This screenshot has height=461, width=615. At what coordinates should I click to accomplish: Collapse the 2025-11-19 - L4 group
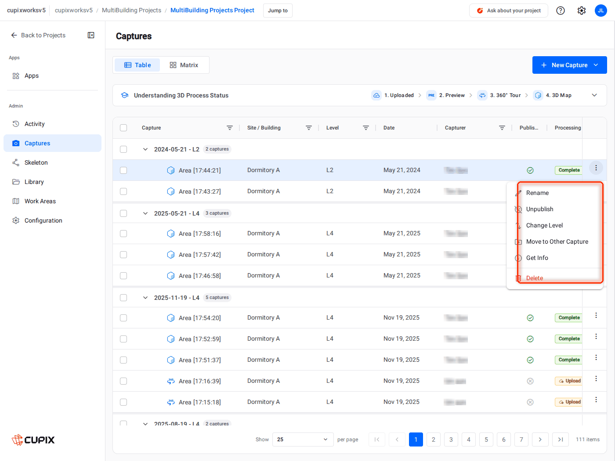click(145, 298)
